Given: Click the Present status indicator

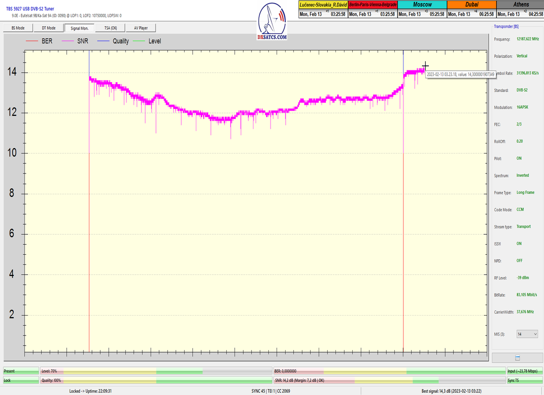Looking at the screenshot, I should (21, 371).
